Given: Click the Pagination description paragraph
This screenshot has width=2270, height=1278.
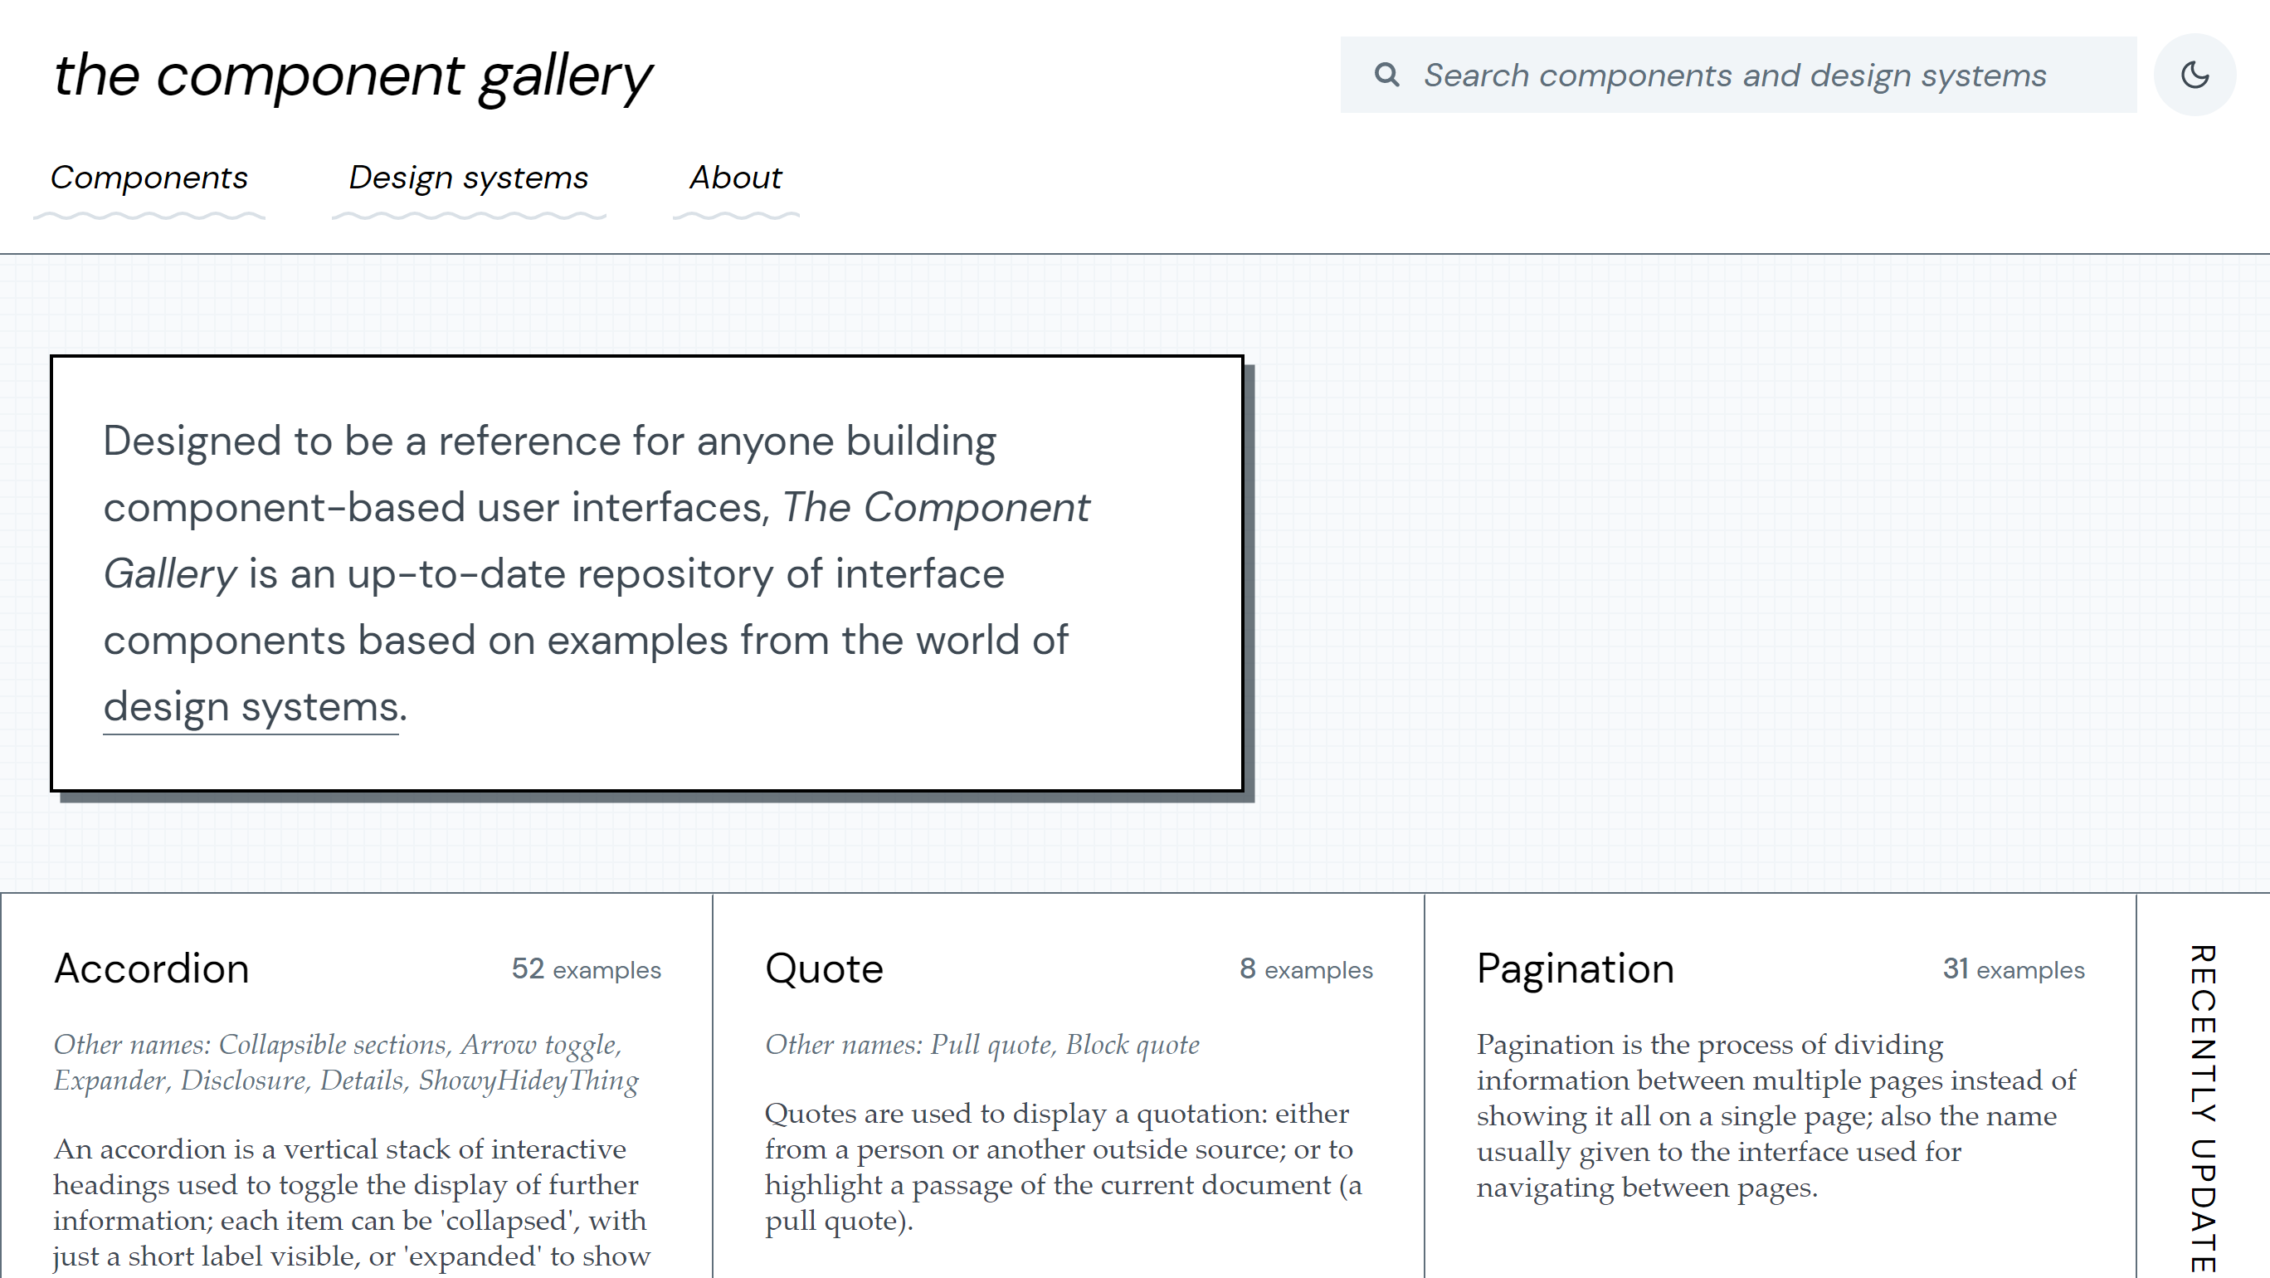Looking at the screenshot, I should (x=1776, y=1115).
